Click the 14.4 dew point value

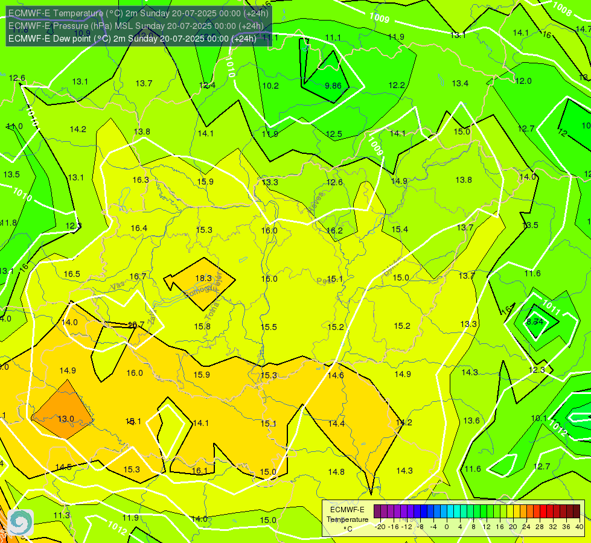pyautogui.click(x=336, y=424)
